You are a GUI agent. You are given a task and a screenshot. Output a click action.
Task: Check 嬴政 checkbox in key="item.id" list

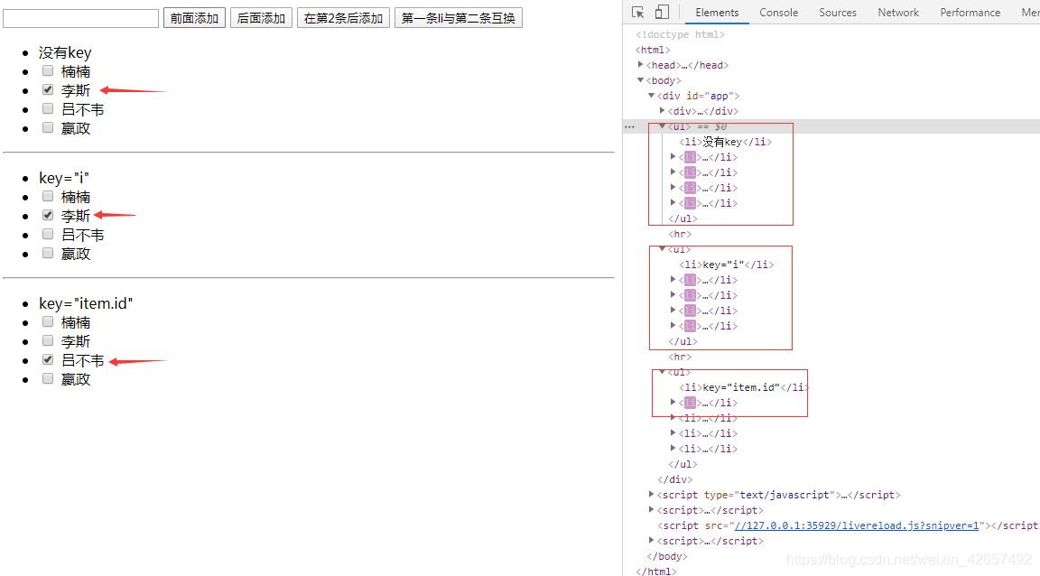[48, 378]
